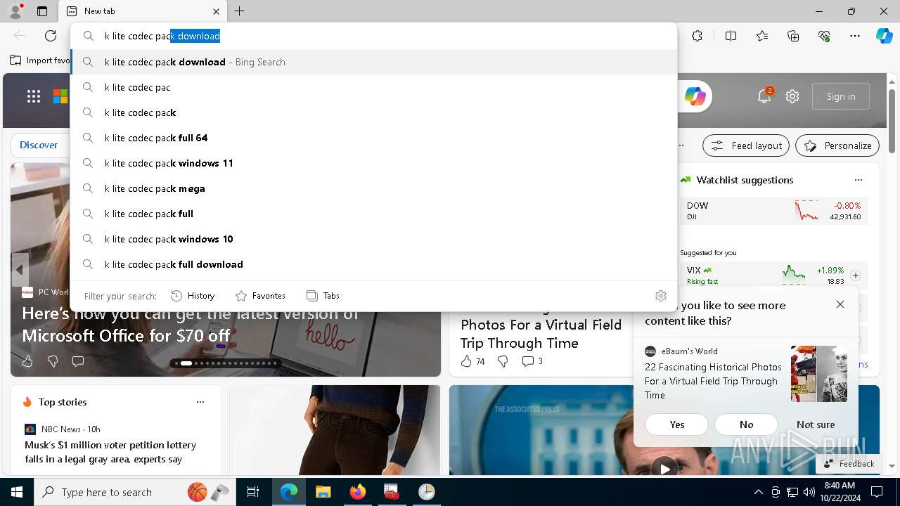
Task: Filter search by Favorites
Action: click(x=260, y=296)
